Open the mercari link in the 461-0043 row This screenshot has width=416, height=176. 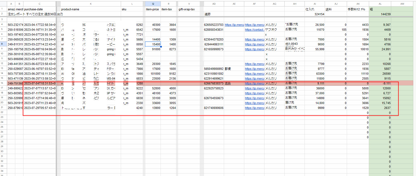point(254,44)
